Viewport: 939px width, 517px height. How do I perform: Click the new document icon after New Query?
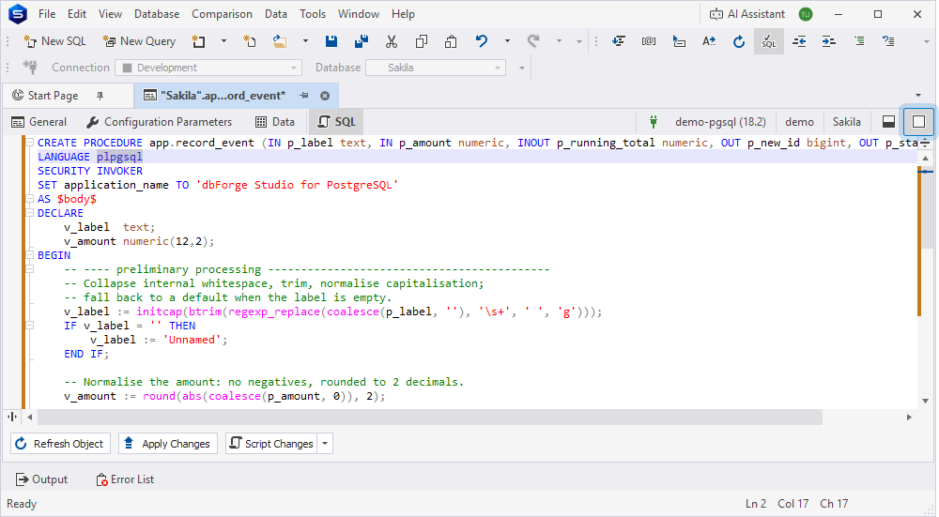click(198, 41)
